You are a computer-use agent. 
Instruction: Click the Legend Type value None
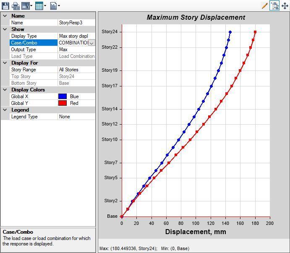coord(76,117)
